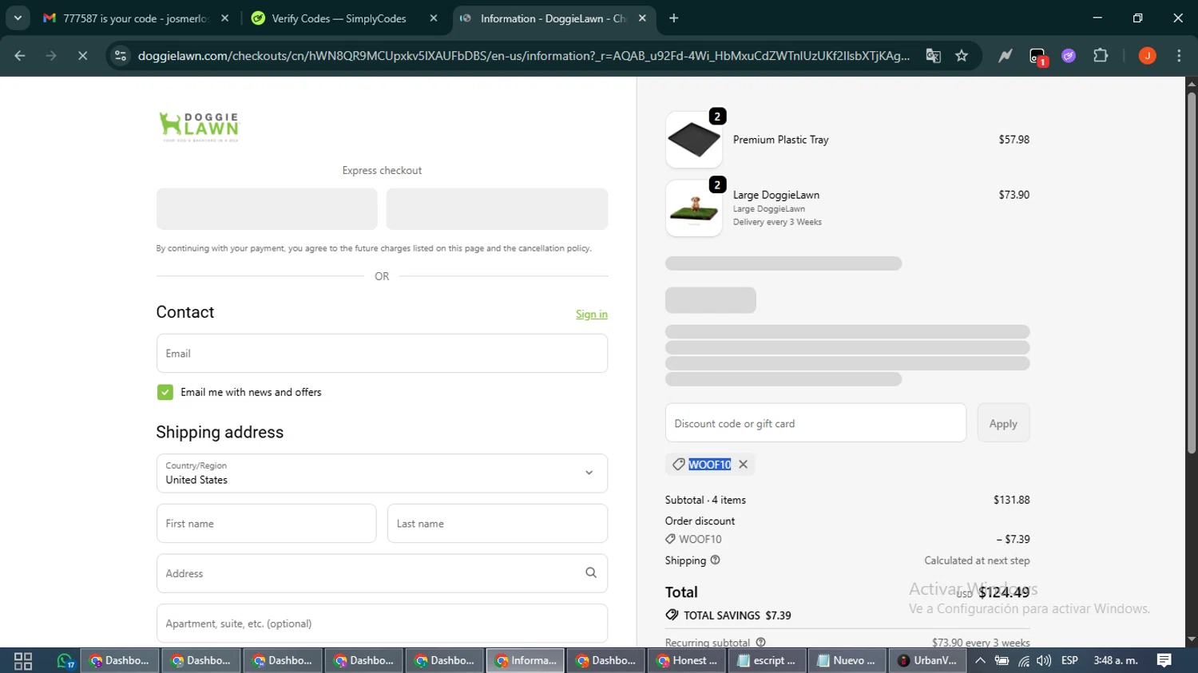
Task: Open the Wi-Fi network tray icon
Action: 1023,660
